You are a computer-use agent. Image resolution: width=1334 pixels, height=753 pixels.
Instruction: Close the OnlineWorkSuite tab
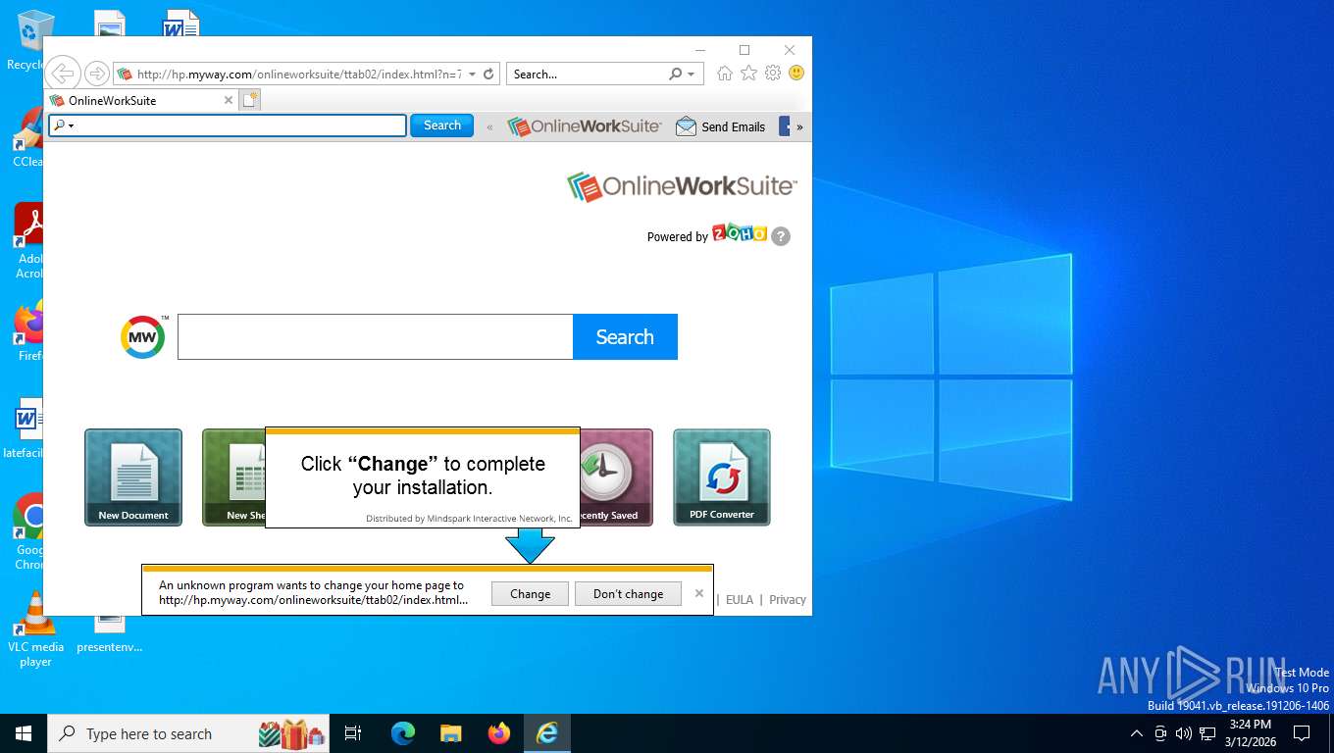click(x=229, y=100)
